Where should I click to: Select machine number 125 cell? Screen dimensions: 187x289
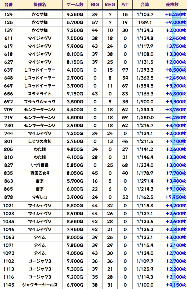click(8, 22)
